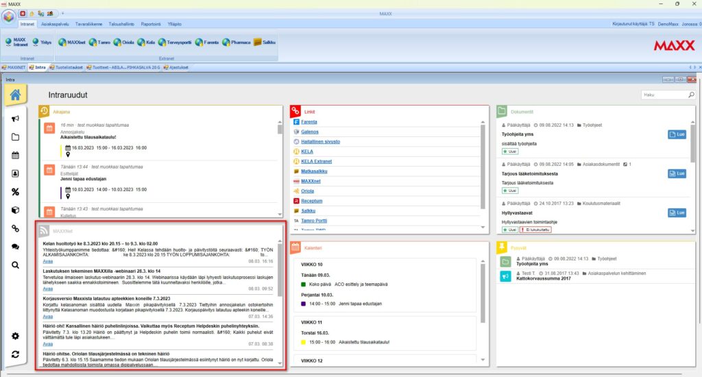
Task: Select Jenni tapaa edustajan timeline event
Action: point(83,179)
